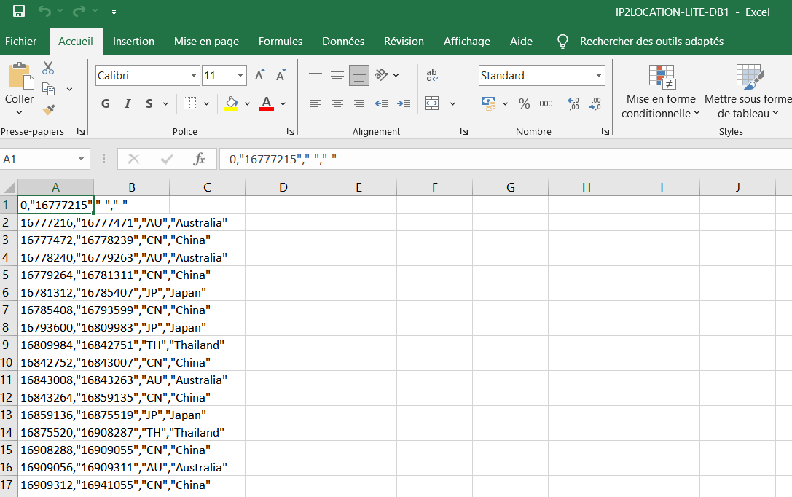Switch to the Données tab
The width and height of the screenshot is (792, 497).
343,42
